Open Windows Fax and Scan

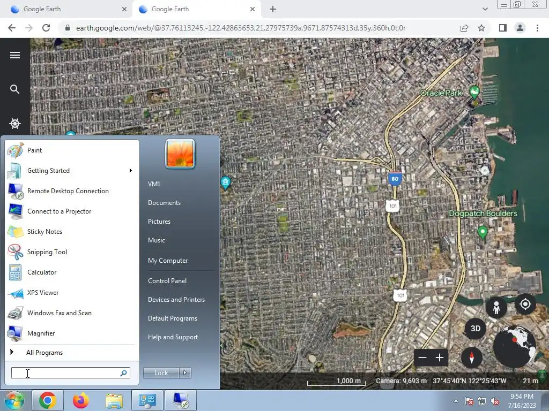[x=71, y=313]
